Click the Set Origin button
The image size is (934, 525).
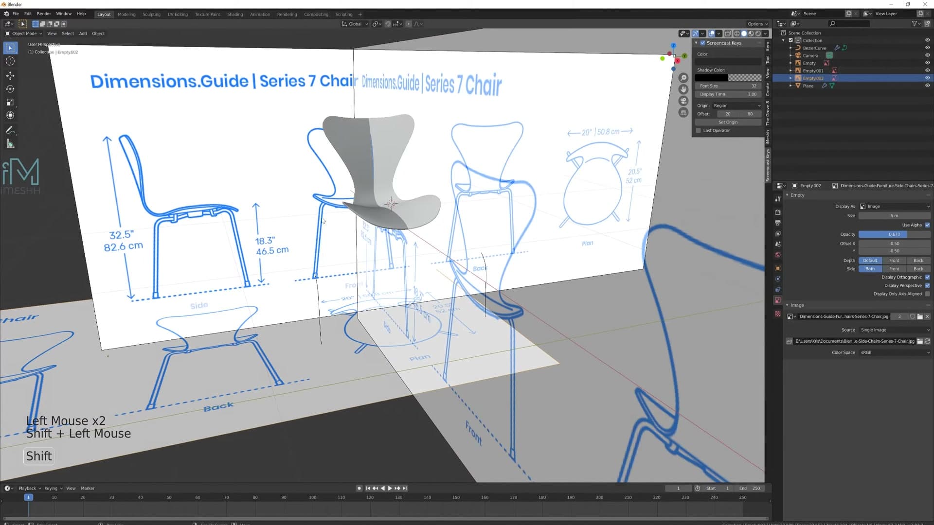tap(728, 122)
